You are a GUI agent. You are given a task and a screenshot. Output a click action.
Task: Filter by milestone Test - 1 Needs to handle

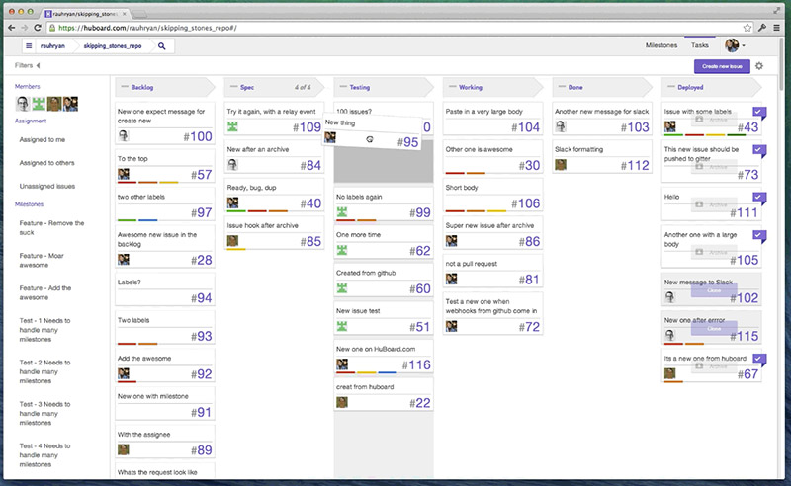pos(44,330)
